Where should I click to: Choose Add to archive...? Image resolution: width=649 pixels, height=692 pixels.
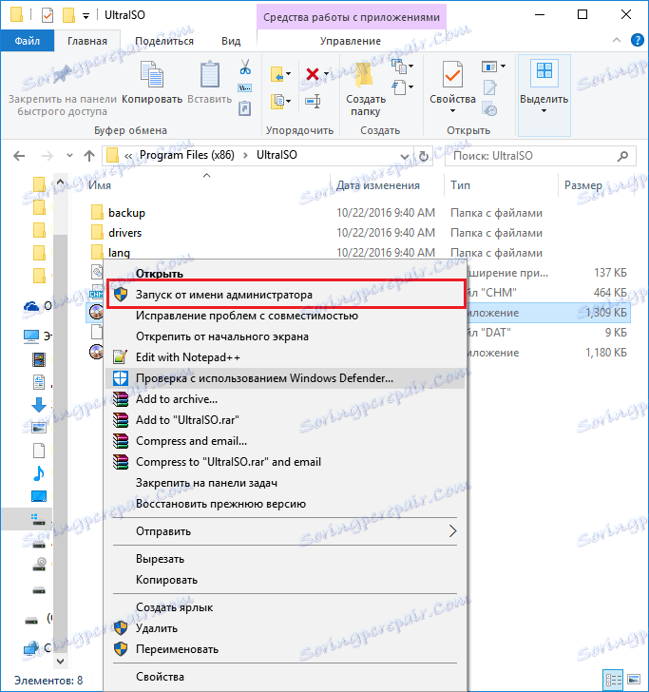[x=284, y=399]
